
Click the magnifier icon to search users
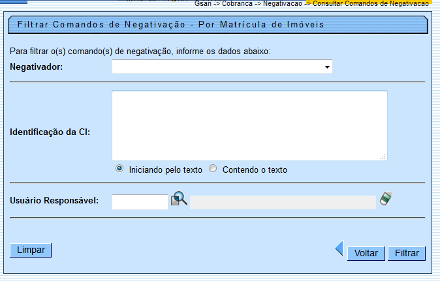coord(179,200)
